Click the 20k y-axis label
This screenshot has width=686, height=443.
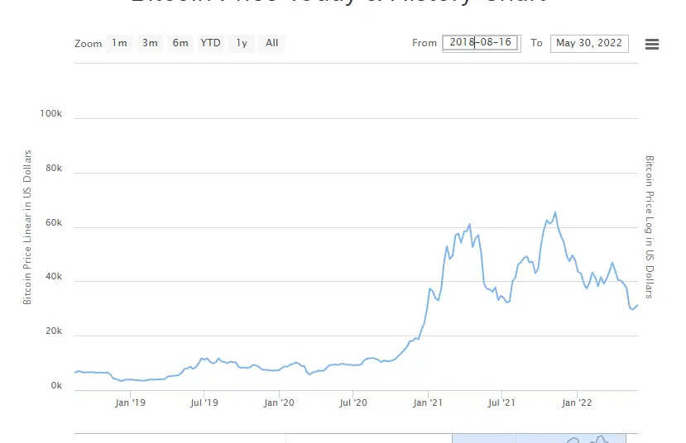tap(54, 331)
